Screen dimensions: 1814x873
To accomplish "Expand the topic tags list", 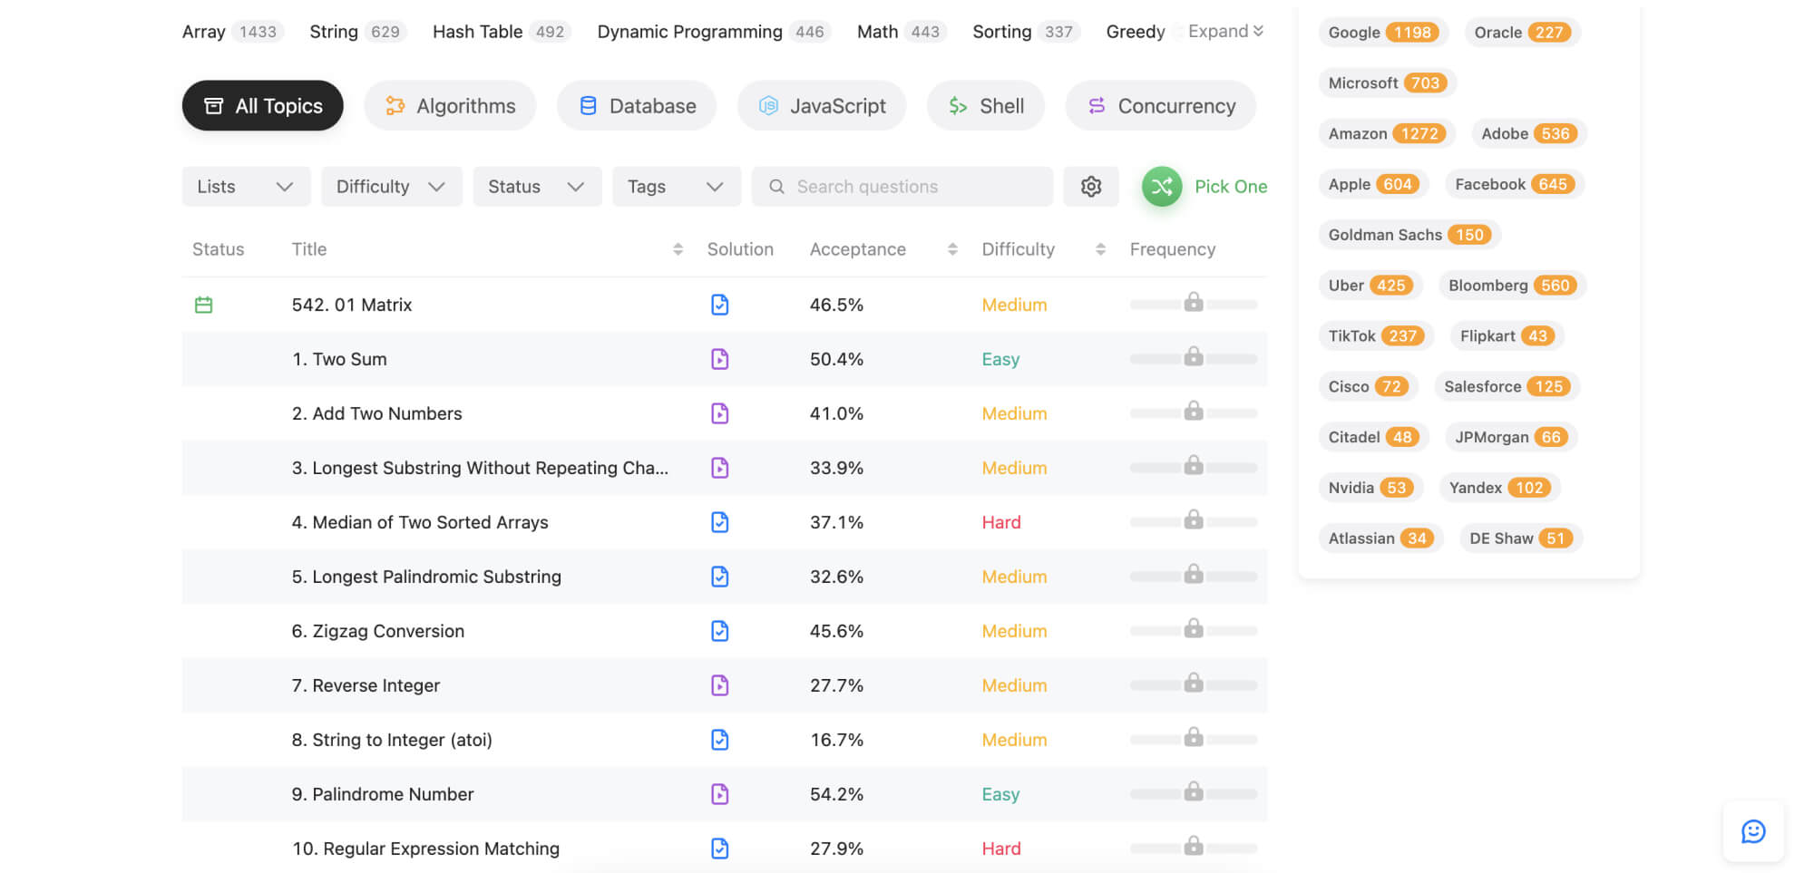I will tap(1224, 32).
